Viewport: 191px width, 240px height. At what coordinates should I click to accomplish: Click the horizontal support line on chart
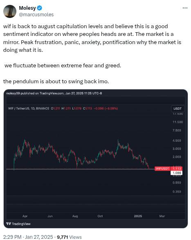click(80, 169)
